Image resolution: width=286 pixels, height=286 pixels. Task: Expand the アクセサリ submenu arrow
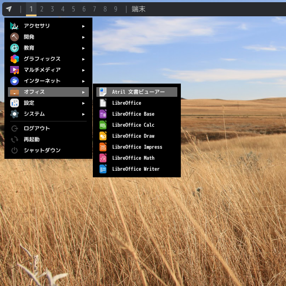pyautogui.click(x=83, y=26)
